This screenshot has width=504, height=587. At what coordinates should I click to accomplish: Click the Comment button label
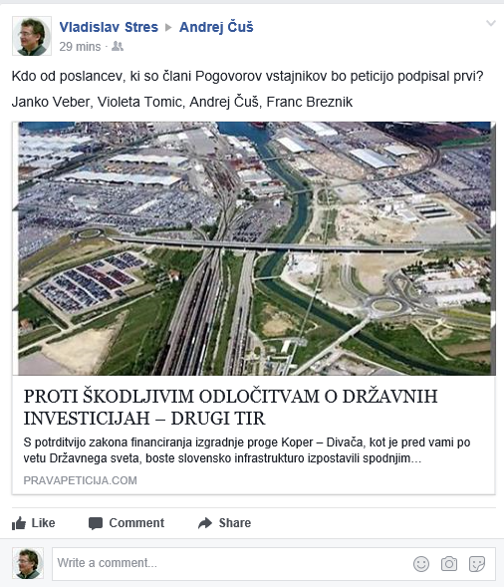136,523
